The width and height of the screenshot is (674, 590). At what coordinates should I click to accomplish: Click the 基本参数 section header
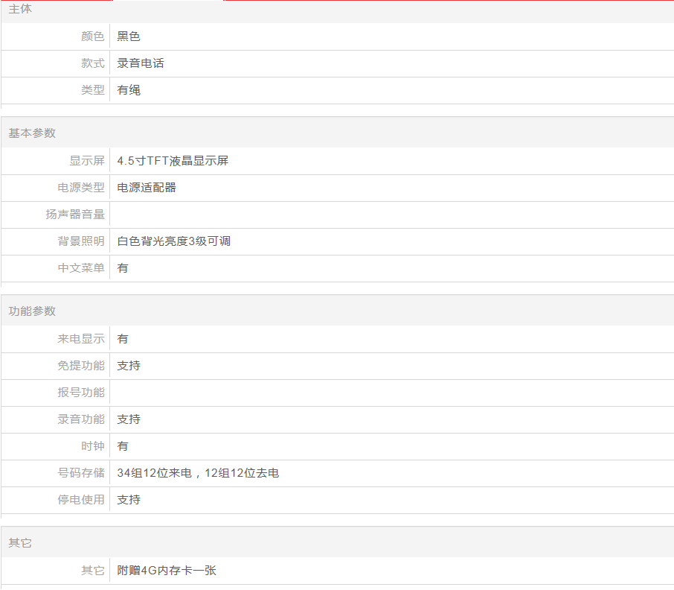tap(32, 133)
